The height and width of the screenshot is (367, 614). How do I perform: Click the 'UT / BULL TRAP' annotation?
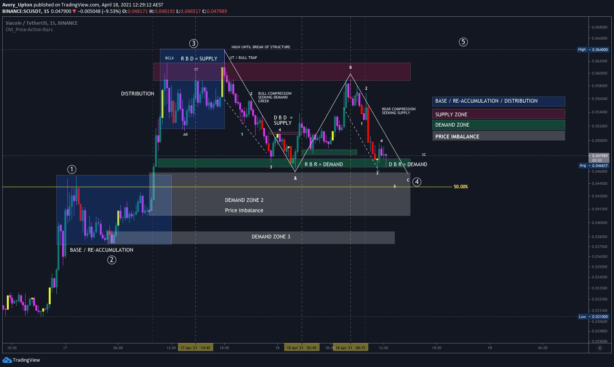coord(243,58)
